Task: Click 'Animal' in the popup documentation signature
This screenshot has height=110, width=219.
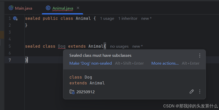Action: 97,83
